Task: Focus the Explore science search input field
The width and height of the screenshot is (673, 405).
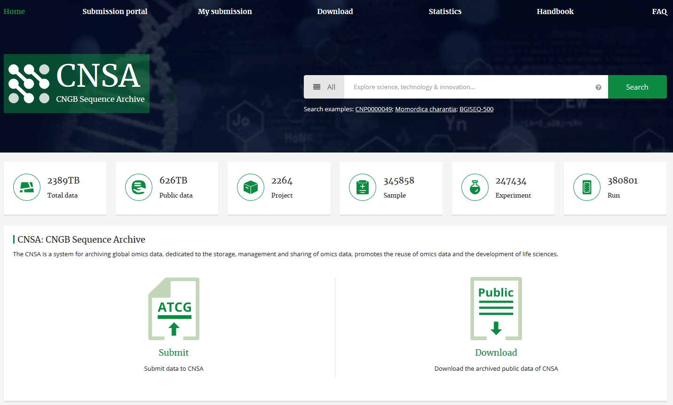Action: click(470, 87)
